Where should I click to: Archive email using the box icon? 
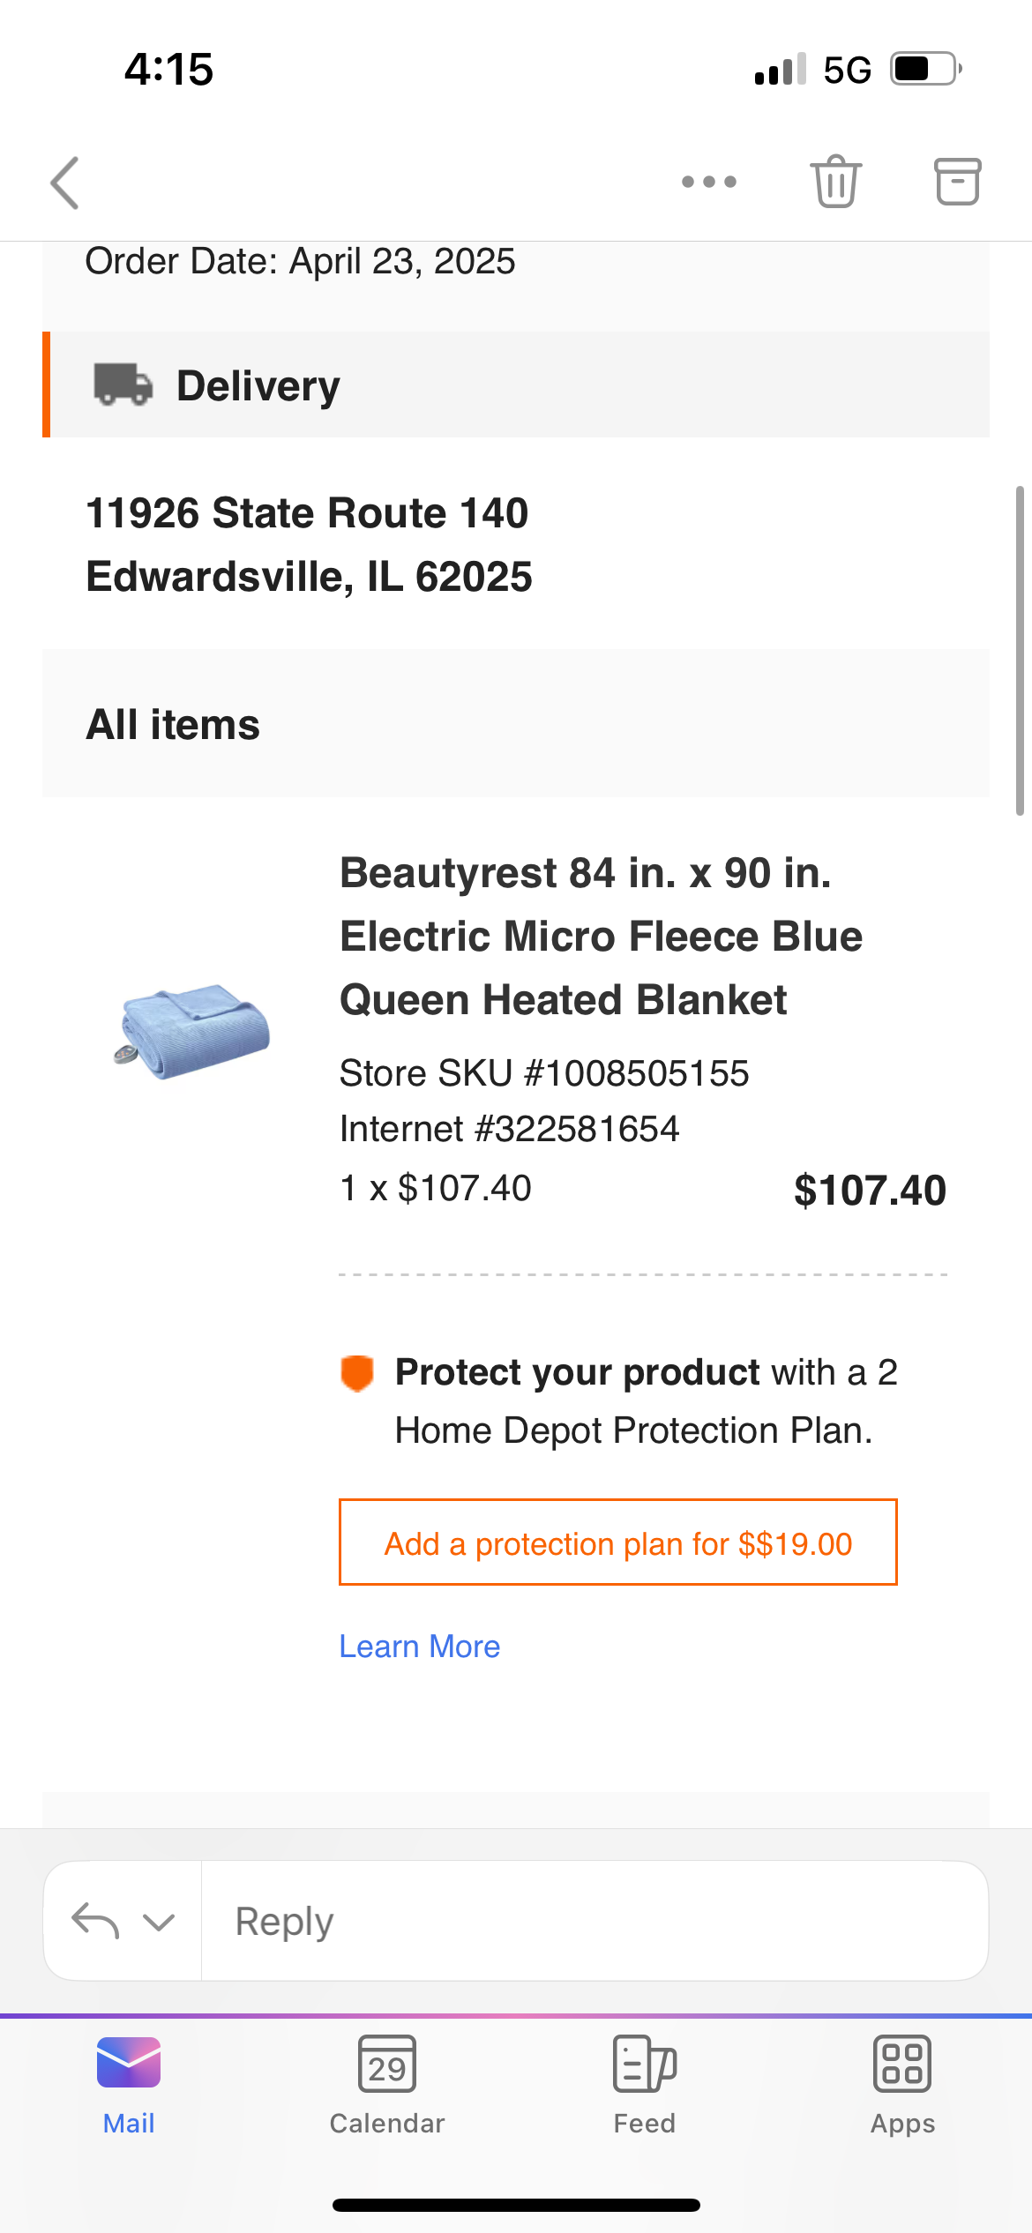(x=957, y=182)
